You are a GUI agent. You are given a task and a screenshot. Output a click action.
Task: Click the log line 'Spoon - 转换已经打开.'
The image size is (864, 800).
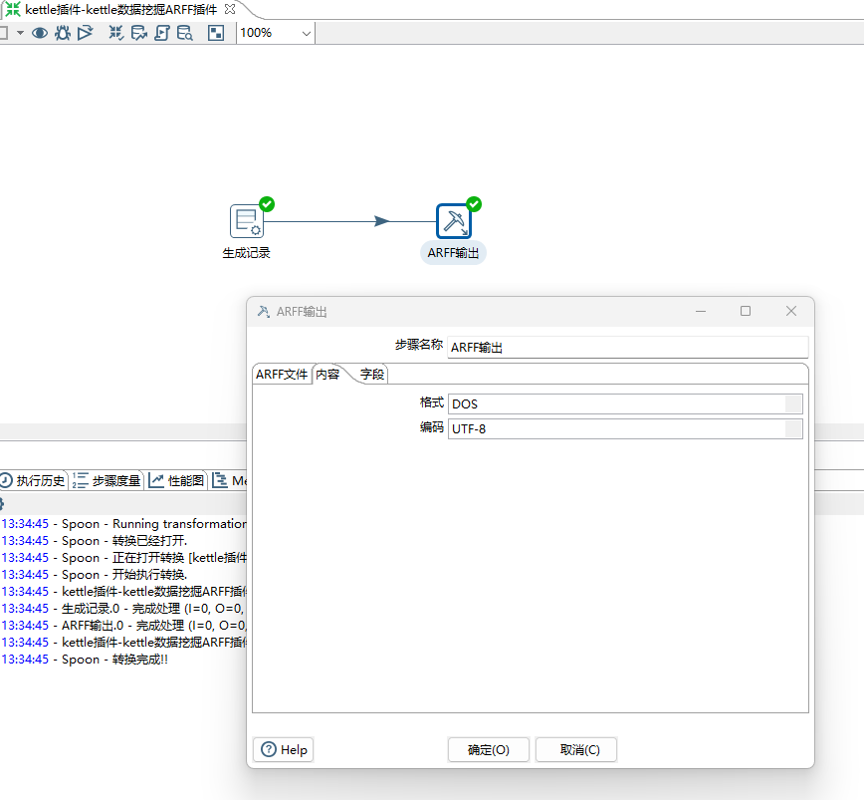[124, 541]
